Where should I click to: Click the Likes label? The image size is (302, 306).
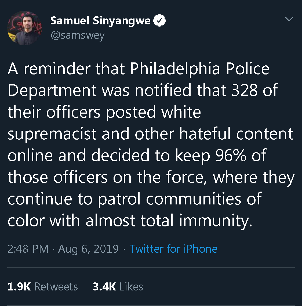131,287
